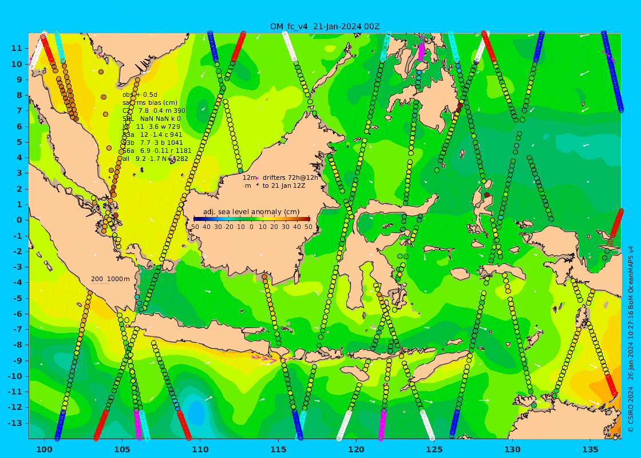The height and width of the screenshot is (458, 641).
Task: Click latitude axis label 9
Action: coord(19,80)
